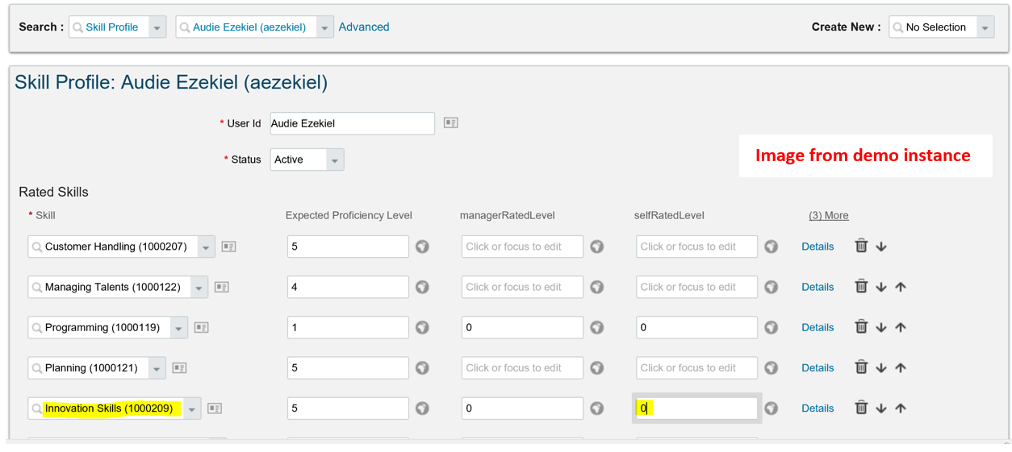Image resolution: width=1012 pixels, height=452 pixels.
Task: Click trash icon for Planning row
Action: pyautogui.click(x=861, y=367)
